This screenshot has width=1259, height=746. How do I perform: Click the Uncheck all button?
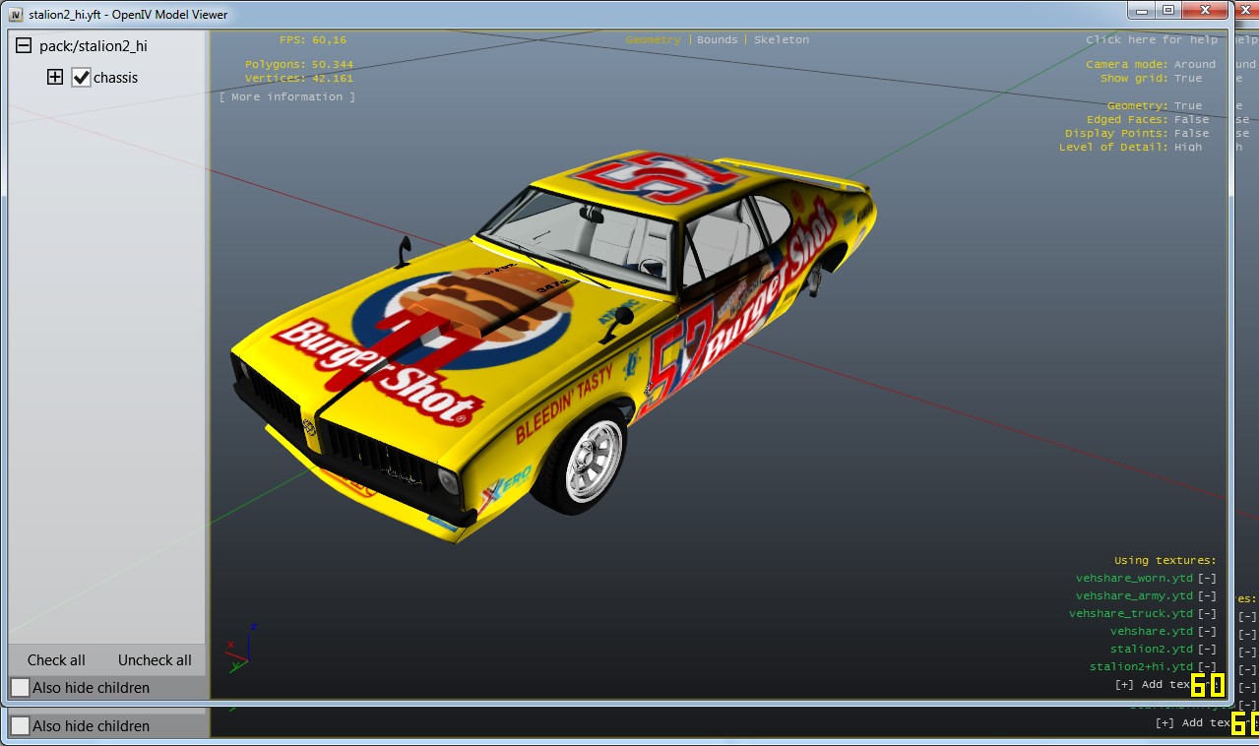pyautogui.click(x=155, y=660)
